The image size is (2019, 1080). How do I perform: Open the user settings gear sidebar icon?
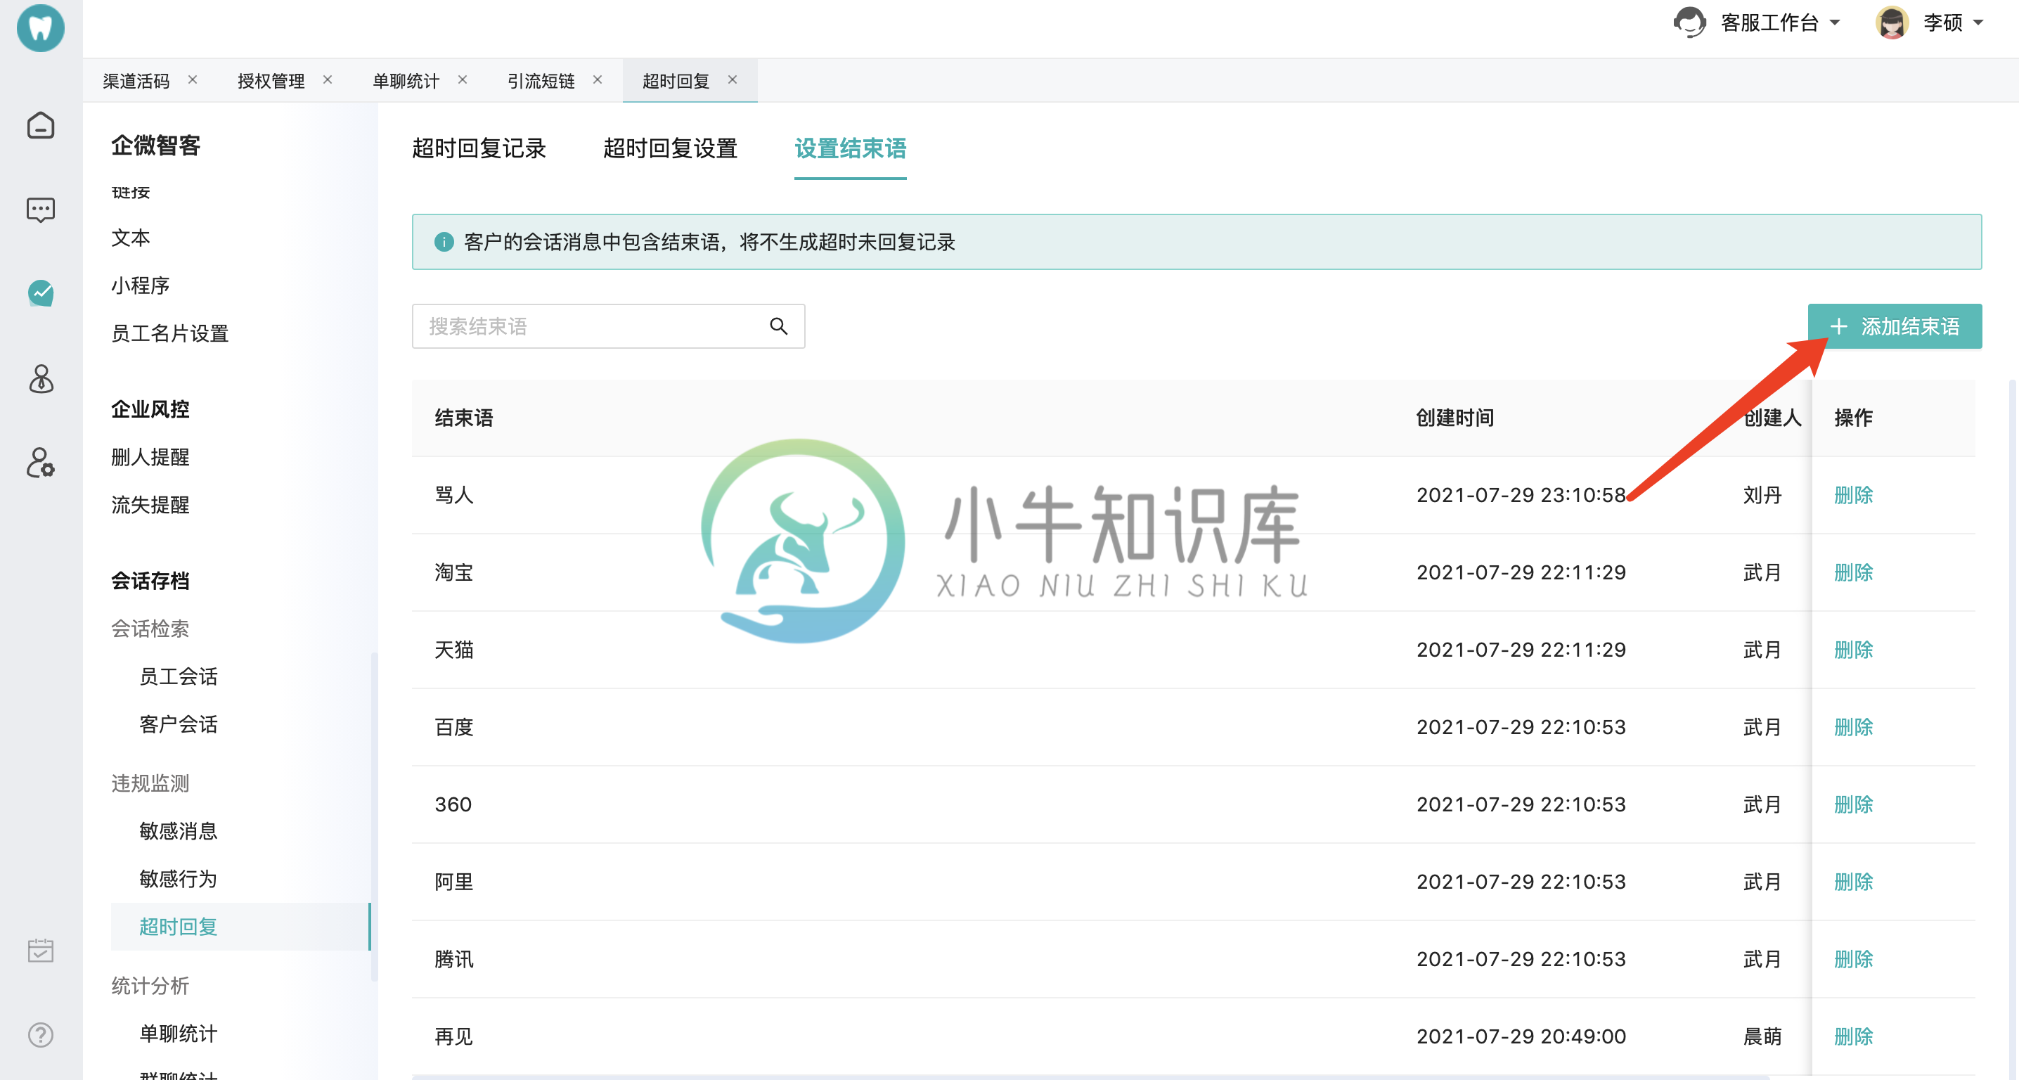coord(41,463)
